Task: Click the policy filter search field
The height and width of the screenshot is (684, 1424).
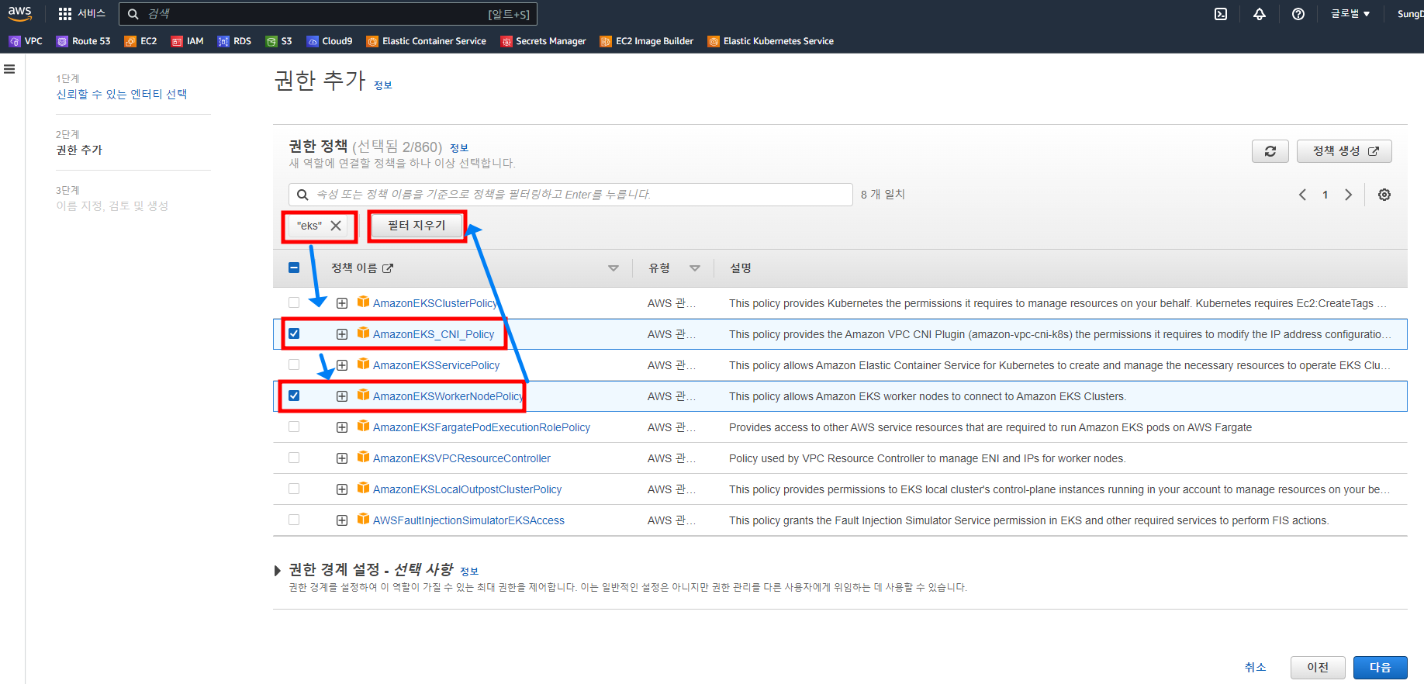Action: 570,195
